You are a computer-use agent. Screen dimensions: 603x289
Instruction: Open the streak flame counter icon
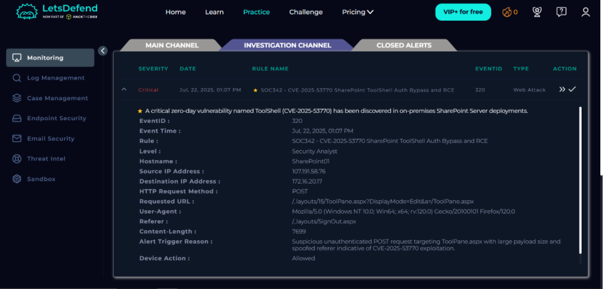tap(507, 12)
